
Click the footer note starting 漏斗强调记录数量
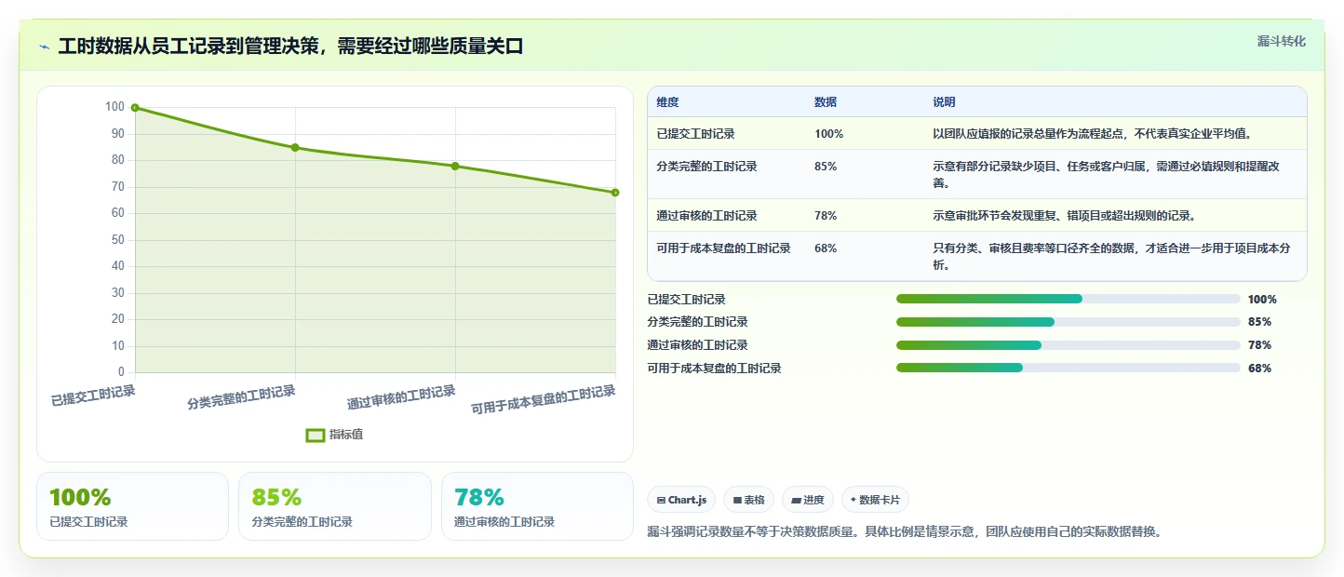click(x=905, y=532)
